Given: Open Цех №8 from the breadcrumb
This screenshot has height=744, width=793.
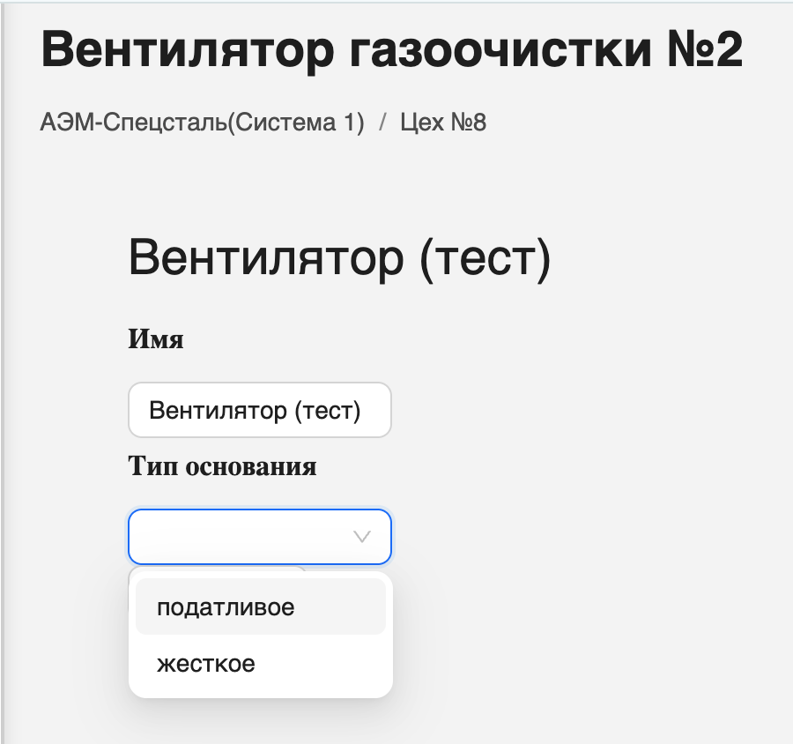Looking at the screenshot, I should pos(443,123).
